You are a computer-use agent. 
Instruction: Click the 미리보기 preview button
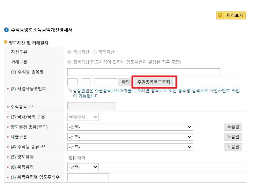tap(231, 15)
